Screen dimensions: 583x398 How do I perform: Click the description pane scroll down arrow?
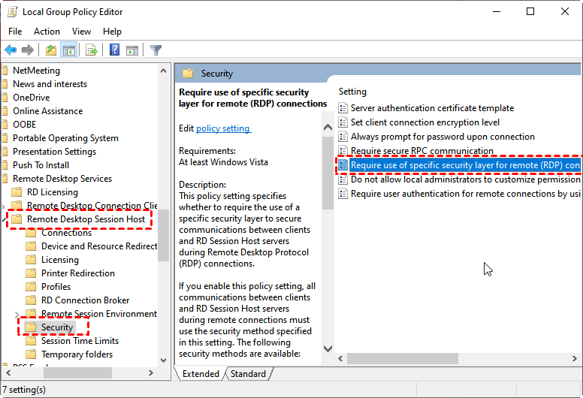[x=328, y=348]
